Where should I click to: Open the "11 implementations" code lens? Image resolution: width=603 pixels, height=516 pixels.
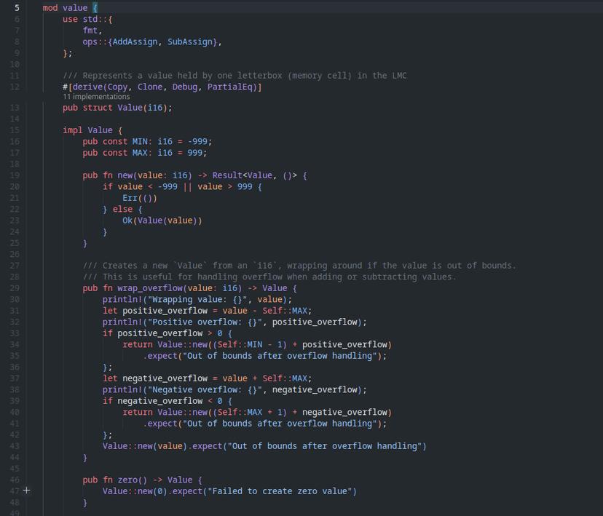[96, 97]
